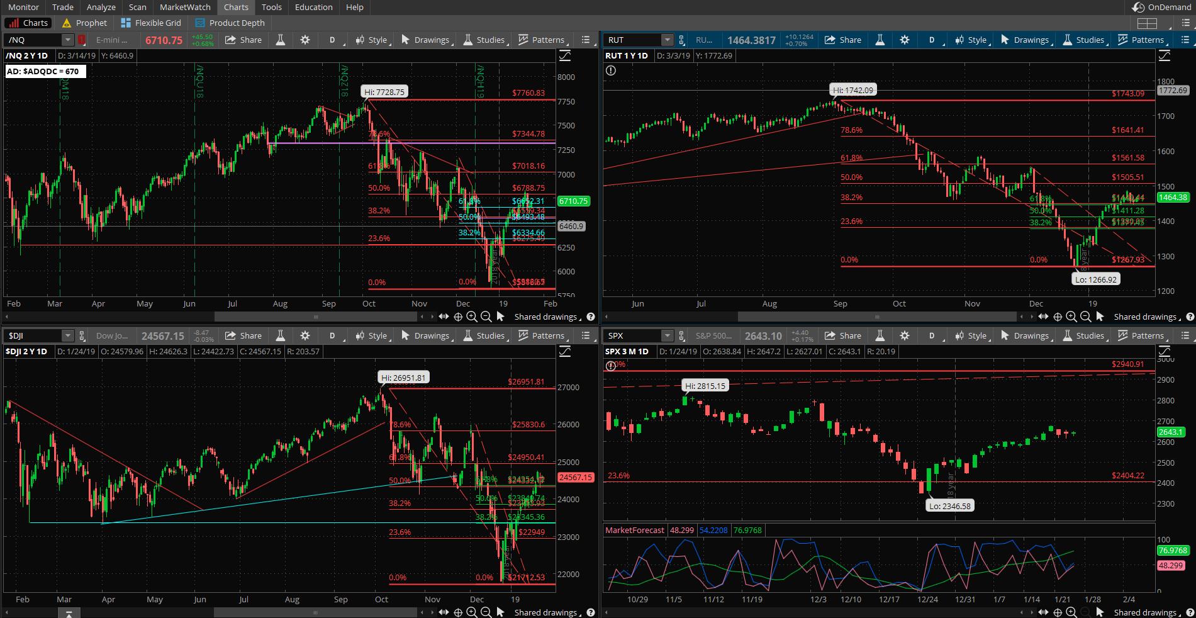
Task: Open the beaker icon in RUT chart toolbar
Action: click(x=880, y=40)
